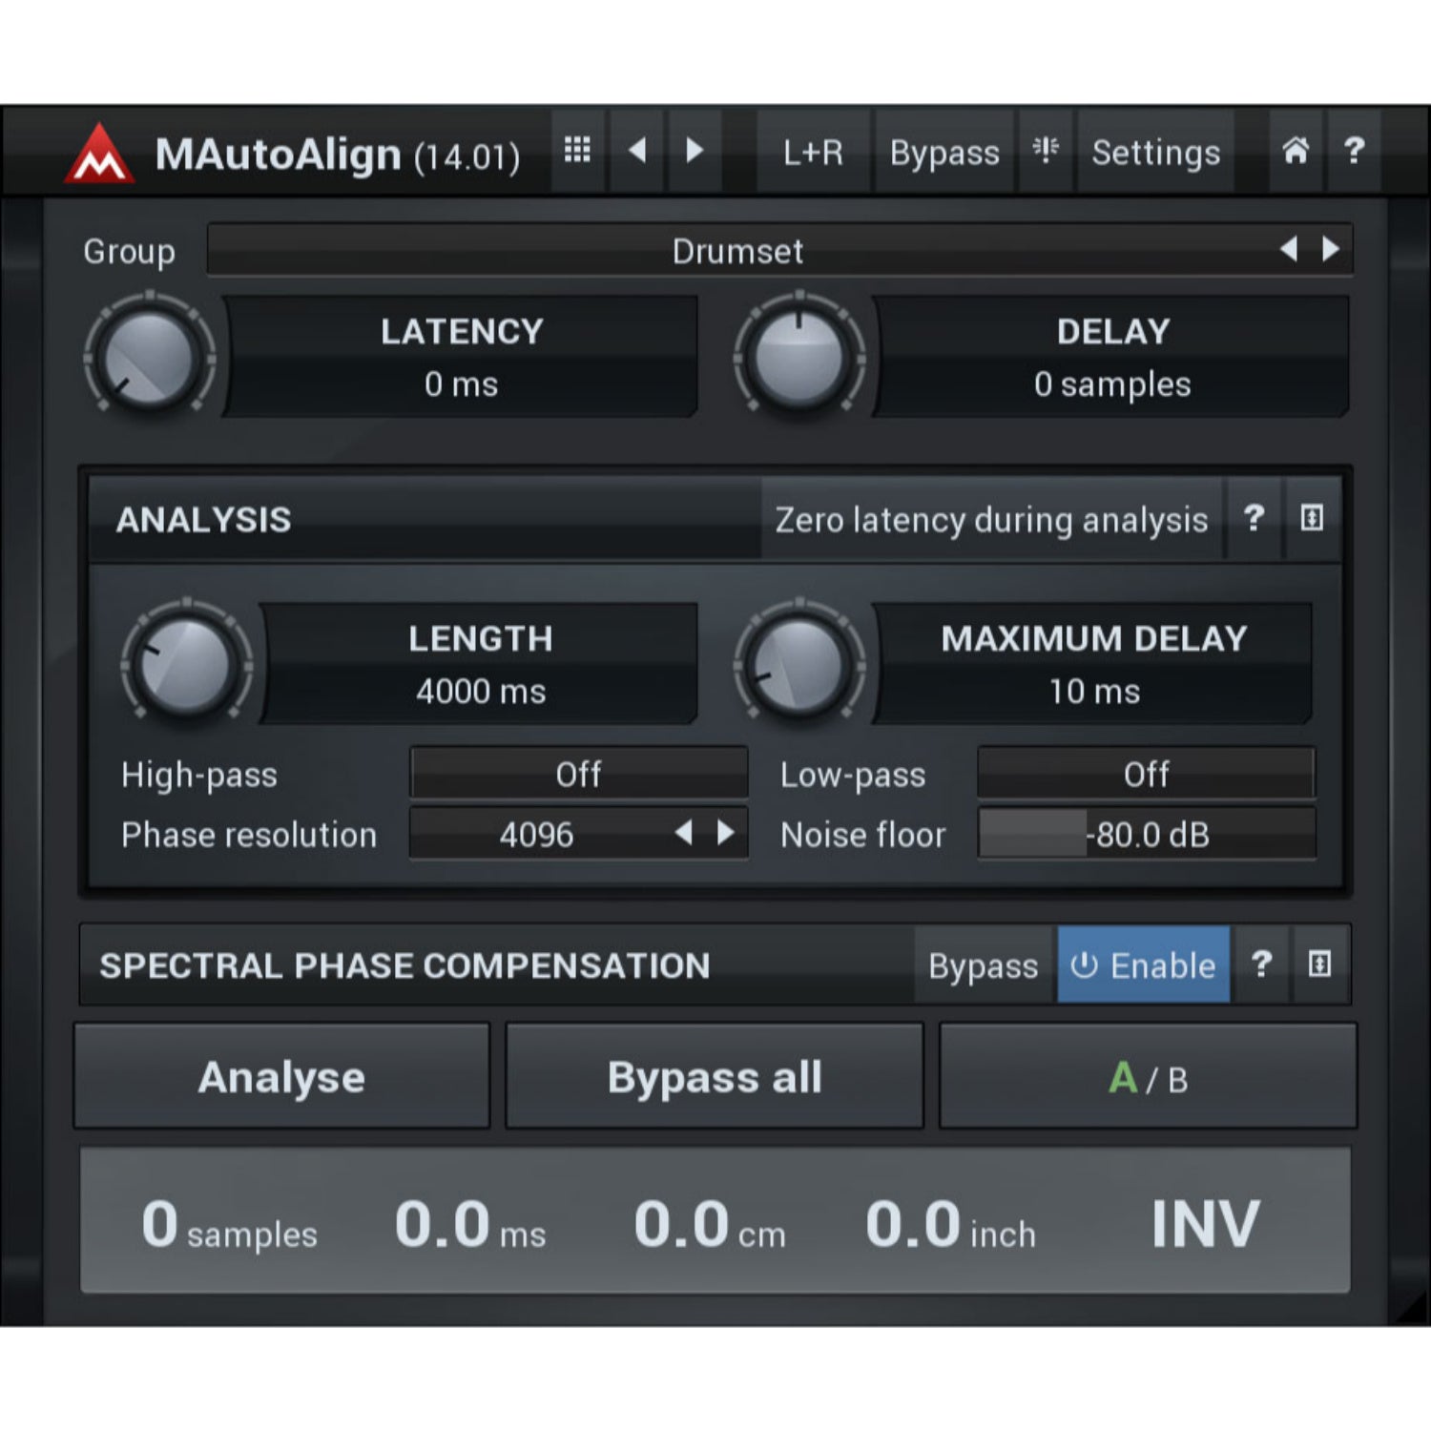This screenshot has width=1431, height=1431.
Task: Open the Low-pass Off selector
Action: point(1146,774)
